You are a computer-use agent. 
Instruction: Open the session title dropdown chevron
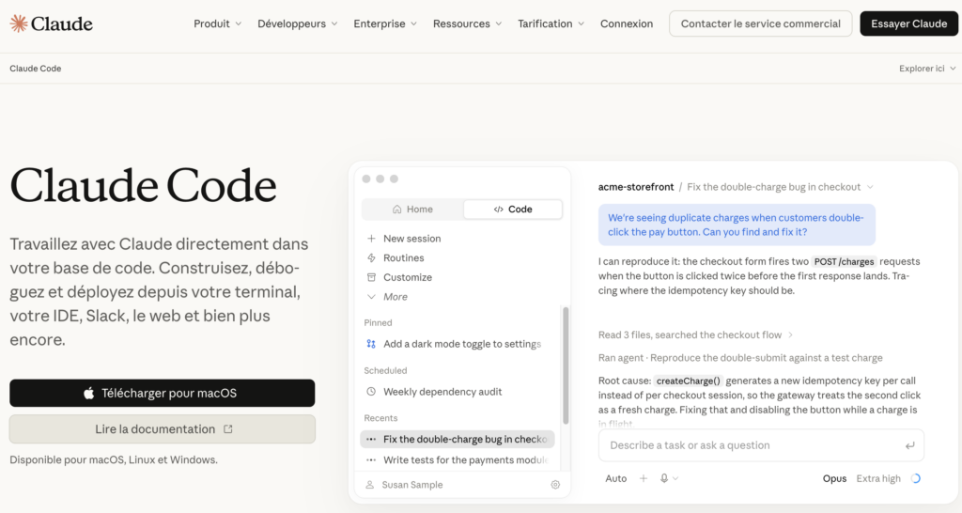click(870, 187)
